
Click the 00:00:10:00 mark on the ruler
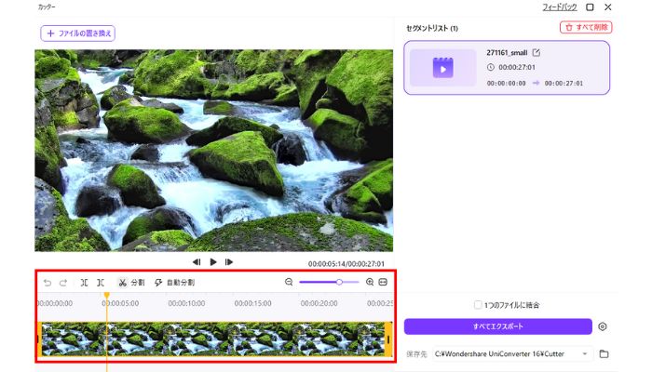186,303
